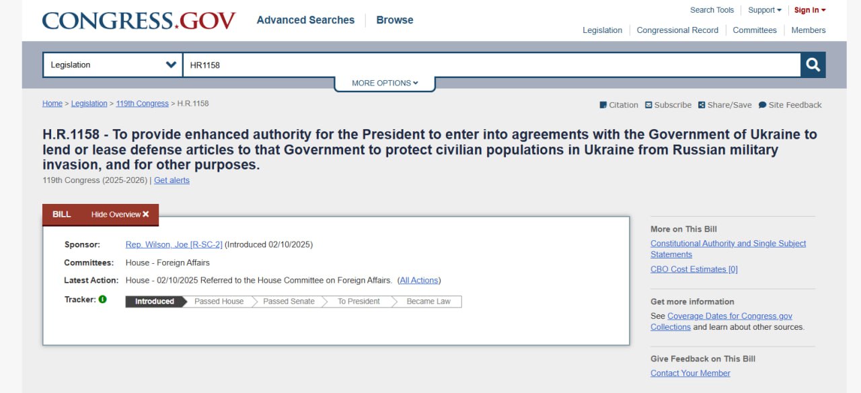Click the Share/Save icon
This screenshot has height=393, width=861.
point(702,105)
